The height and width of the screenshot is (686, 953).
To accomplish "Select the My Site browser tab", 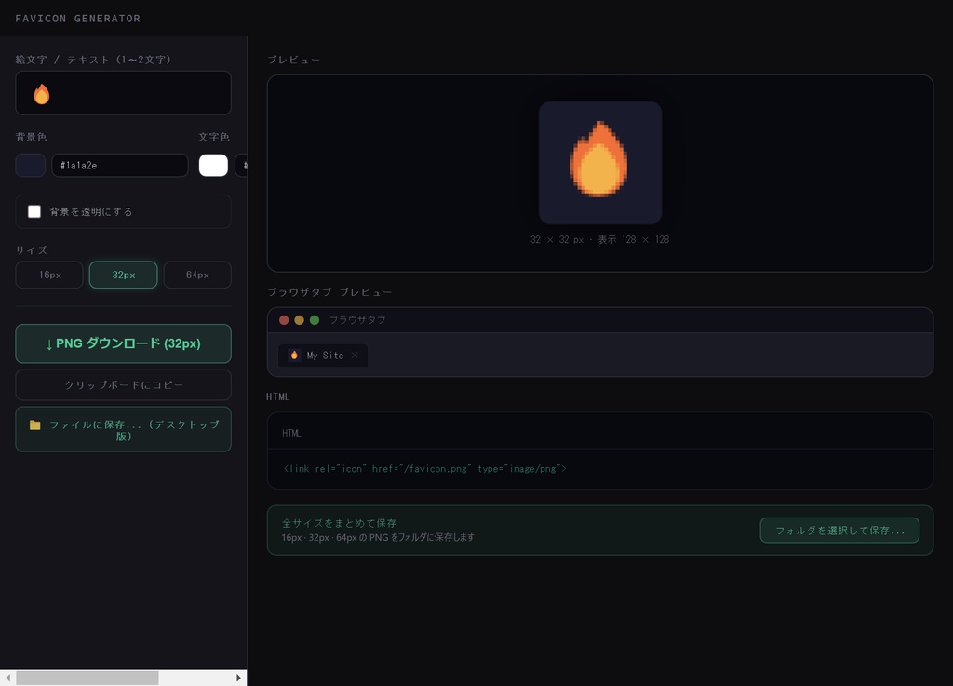I will (323, 356).
